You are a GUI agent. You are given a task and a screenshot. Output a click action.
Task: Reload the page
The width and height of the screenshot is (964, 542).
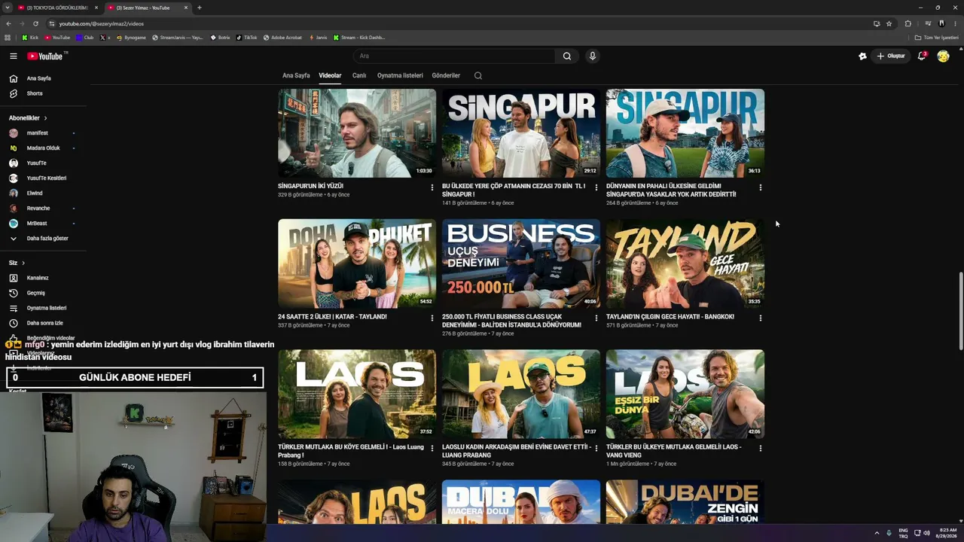coord(35,23)
